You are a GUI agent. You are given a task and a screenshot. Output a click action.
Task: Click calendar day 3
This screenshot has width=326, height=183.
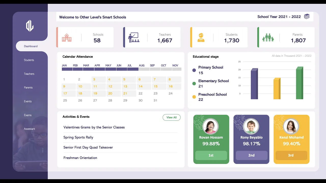(x=99, y=79)
